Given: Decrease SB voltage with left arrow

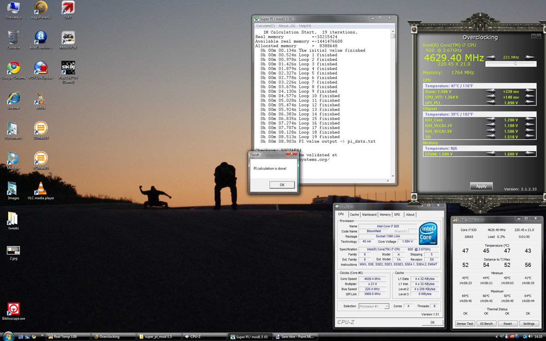Looking at the screenshot, I should pos(491,137).
